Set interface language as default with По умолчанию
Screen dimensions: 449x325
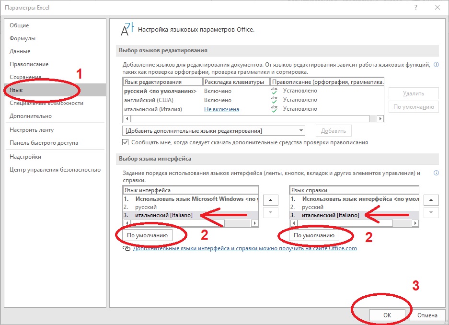(147, 235)
